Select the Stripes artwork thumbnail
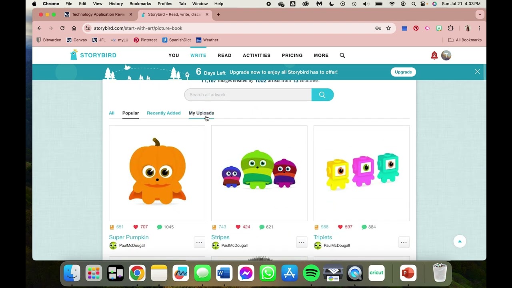The height and width of the screenshot is (288, 512). pyautogui.click(x=259, y=173)
